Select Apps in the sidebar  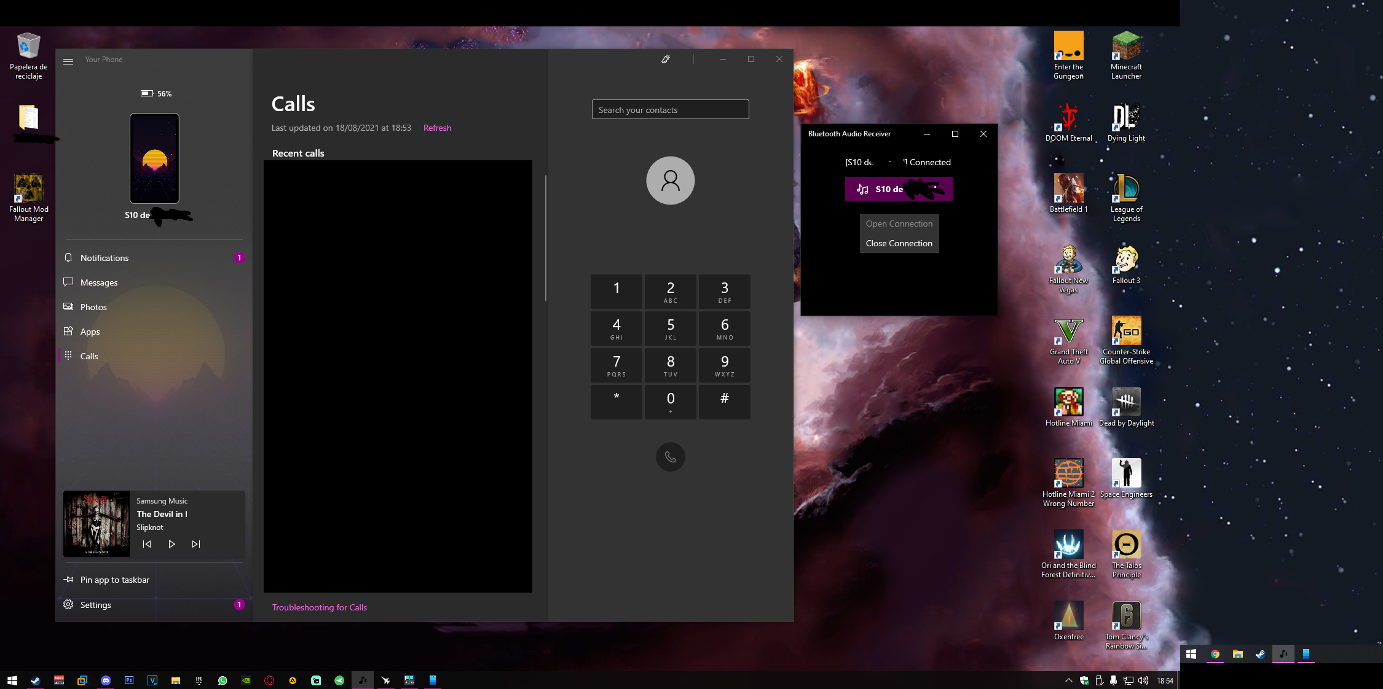(90, 332)
